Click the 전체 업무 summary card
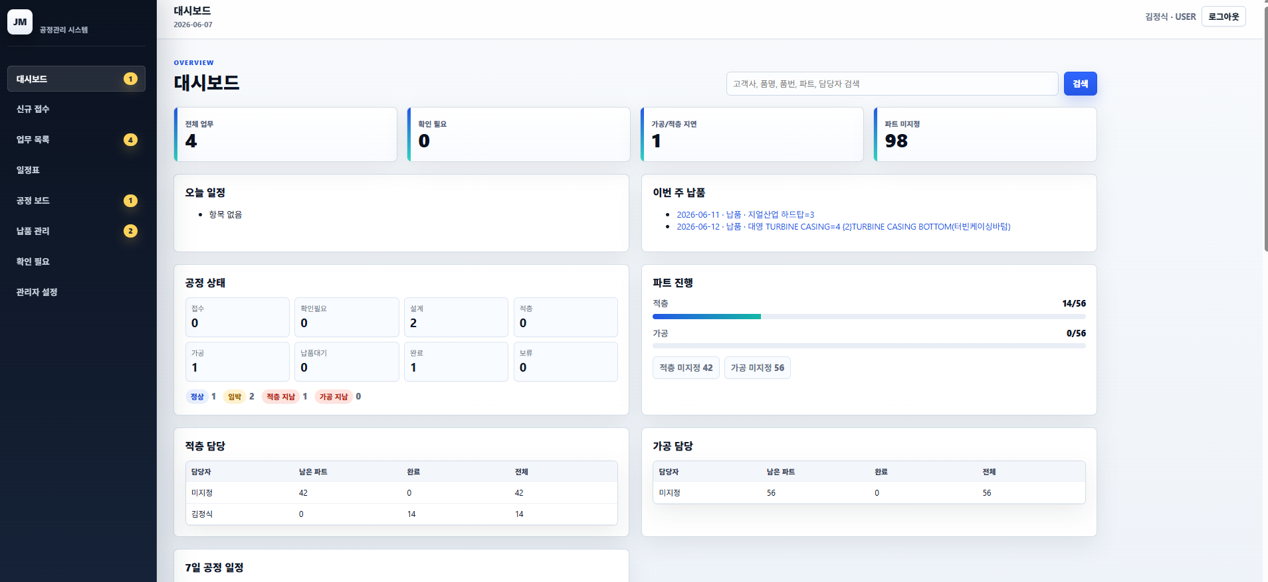The width and height of the screenshot is (1268, 582). click(x=286, y=134)
